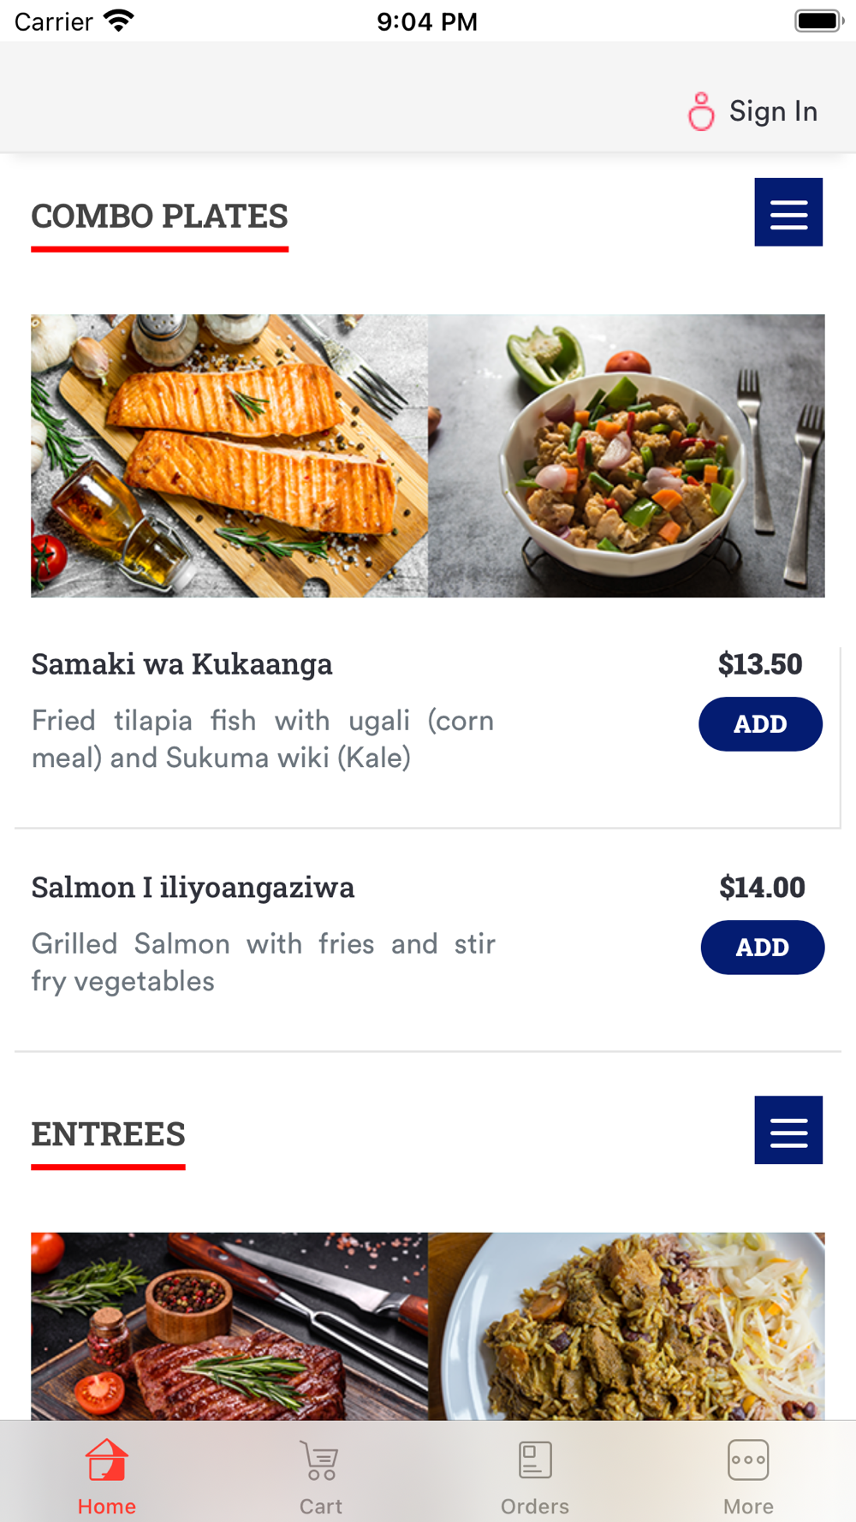
Task: Tap the Home house icon
Action: (x=107, y=1460)
